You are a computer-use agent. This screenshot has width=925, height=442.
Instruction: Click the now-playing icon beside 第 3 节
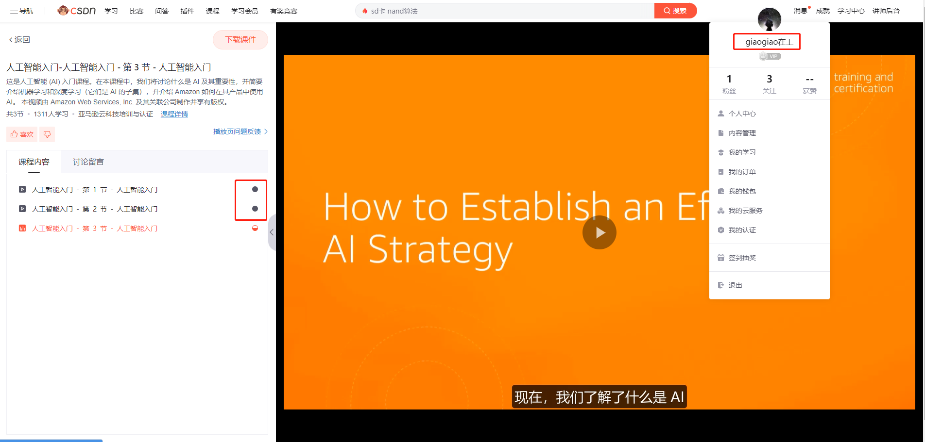pos(22,228)
